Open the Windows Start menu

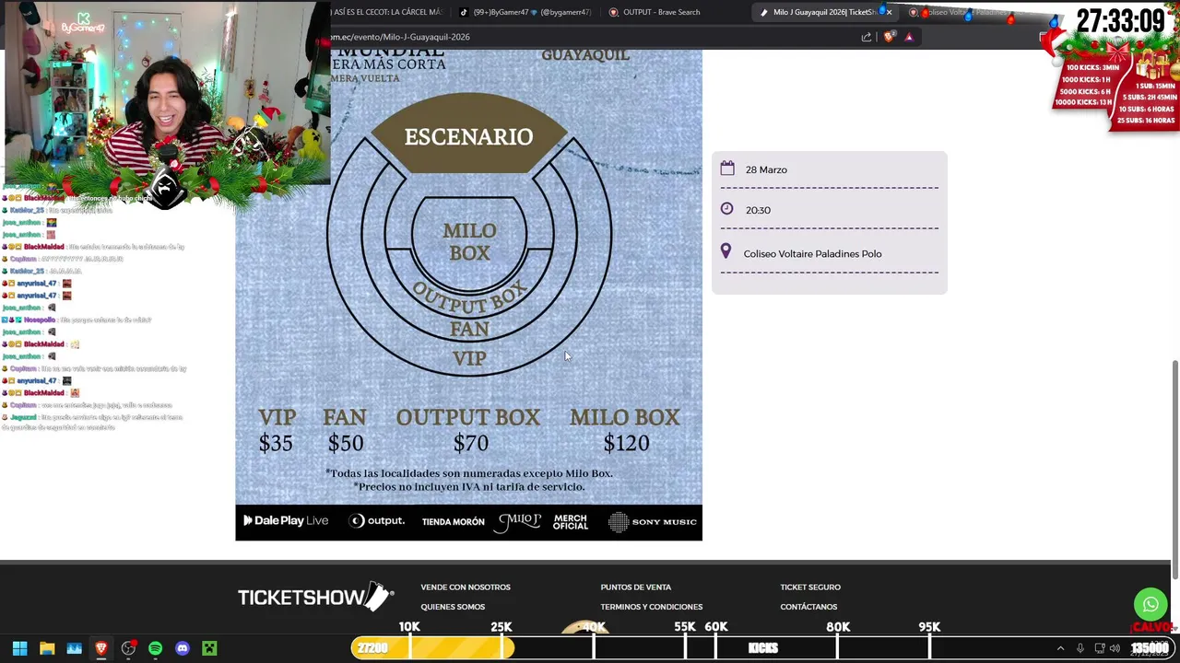[x=19, y=648]
